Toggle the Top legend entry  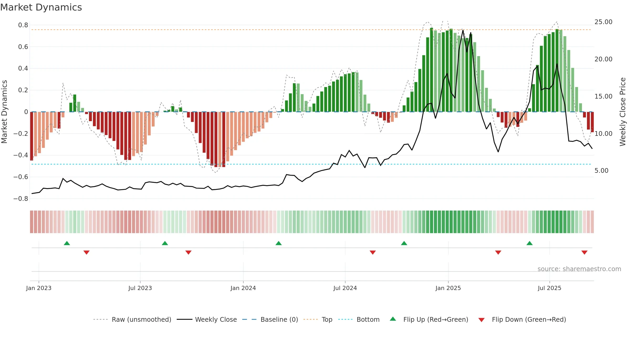(x=318, y=319)
